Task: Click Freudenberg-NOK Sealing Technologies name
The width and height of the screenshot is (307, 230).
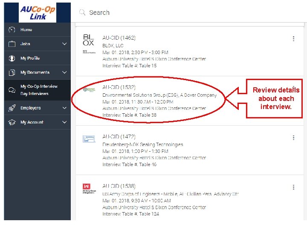Action: point(143,144)
